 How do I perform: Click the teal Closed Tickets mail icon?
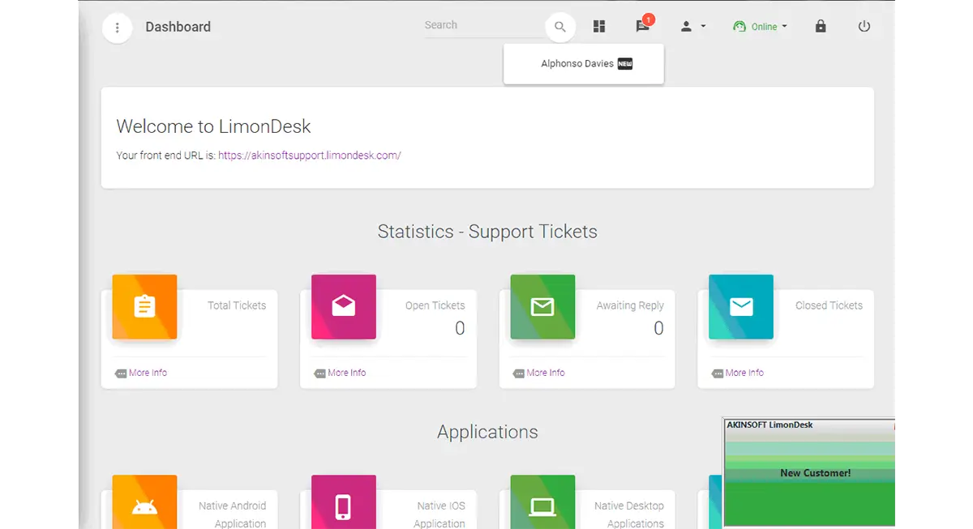pos(741,306)
